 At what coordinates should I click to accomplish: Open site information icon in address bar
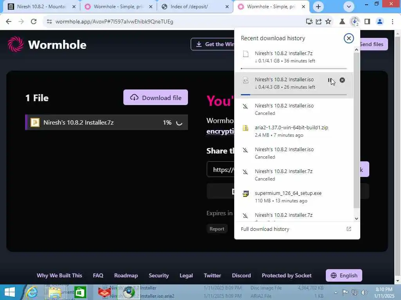point(49,22)
